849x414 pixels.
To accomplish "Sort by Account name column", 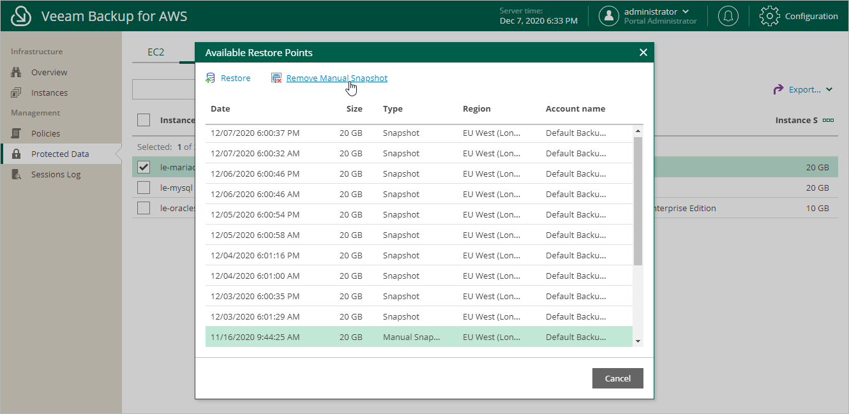I will pyautogui.click(x=575, y=109).
